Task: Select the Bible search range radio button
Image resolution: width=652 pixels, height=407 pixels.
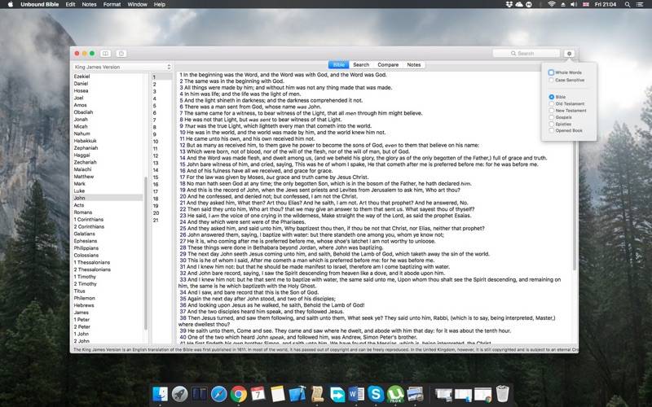Action: (x=552, y=97)
